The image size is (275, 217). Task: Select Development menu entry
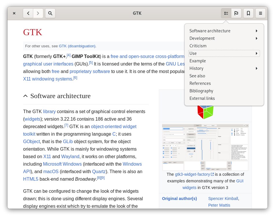click(224, 38)
